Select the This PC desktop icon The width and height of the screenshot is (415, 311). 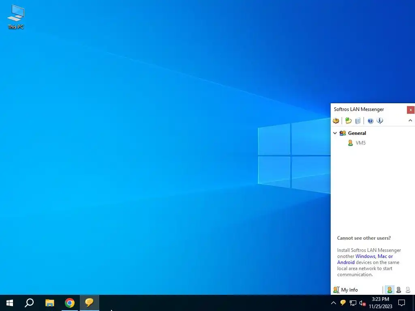16,17
